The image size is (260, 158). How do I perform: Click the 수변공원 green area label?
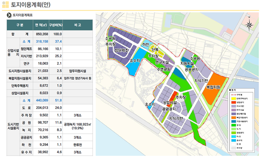(164, 69)
